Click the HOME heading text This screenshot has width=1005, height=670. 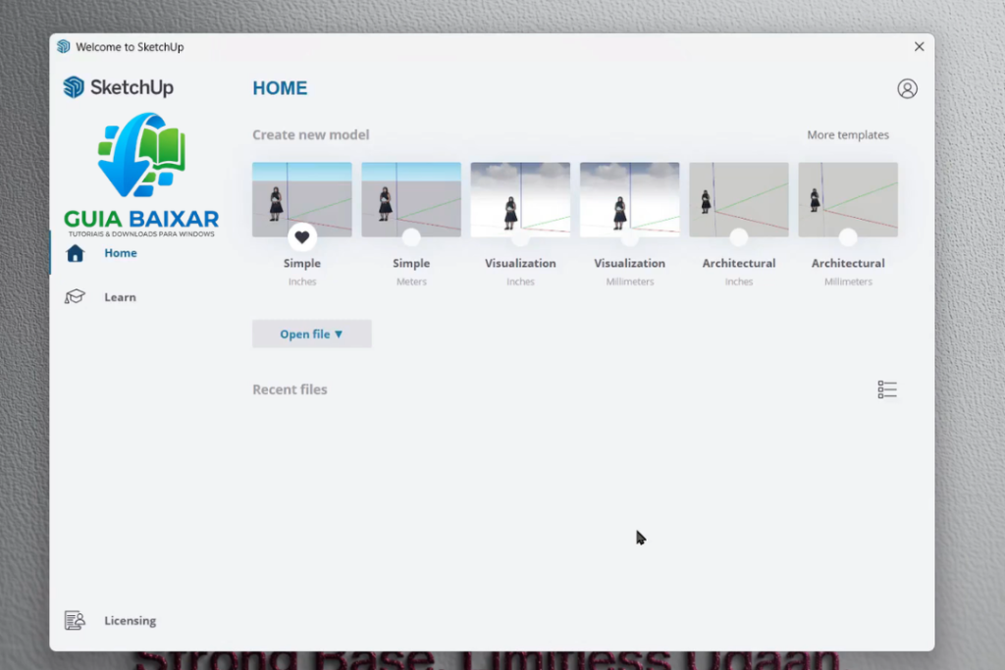point(280,87)
